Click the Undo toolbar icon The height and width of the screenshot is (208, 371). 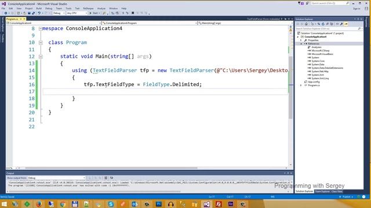39,13
